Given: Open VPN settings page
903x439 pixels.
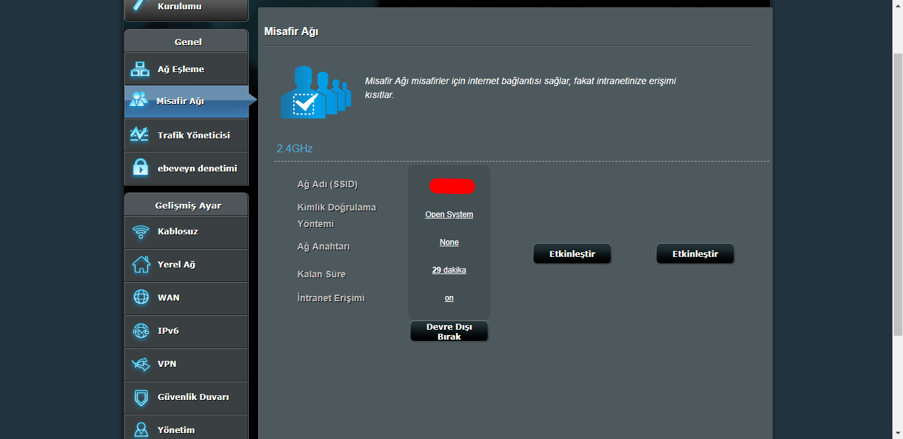Looking at the screenshot, I should (x=186, y=364).
